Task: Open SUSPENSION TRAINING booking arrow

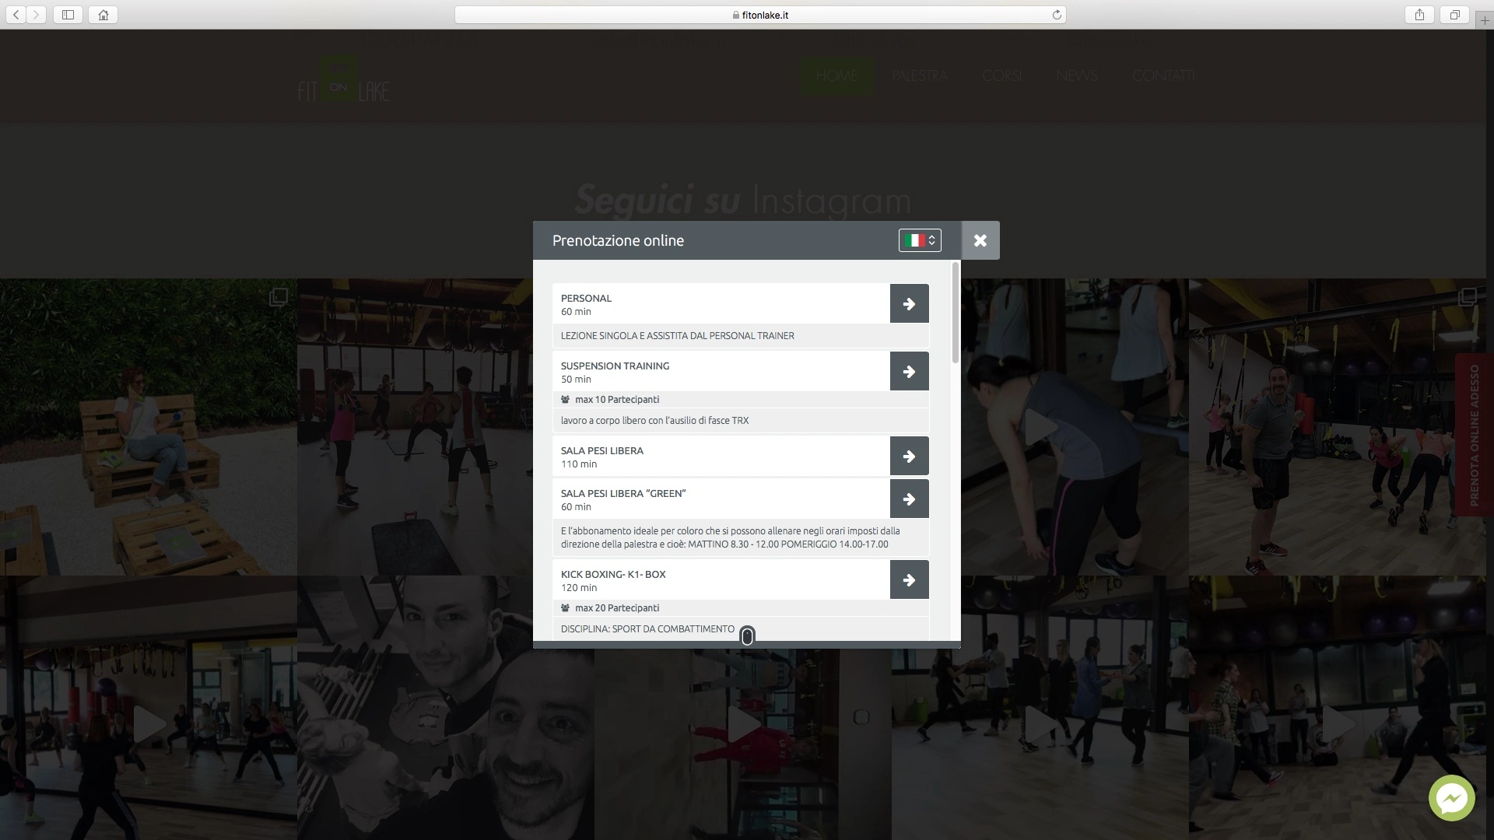Action: [x=909, y=371]
